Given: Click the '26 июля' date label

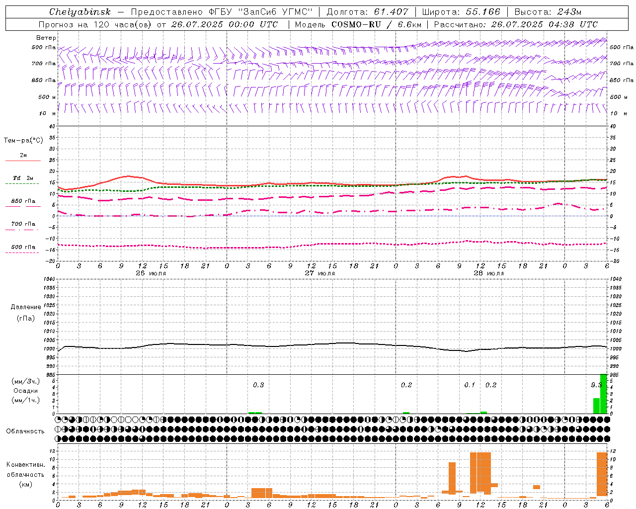Looking at the screenshot, I should pyautogui.click(x=151, y=273).
